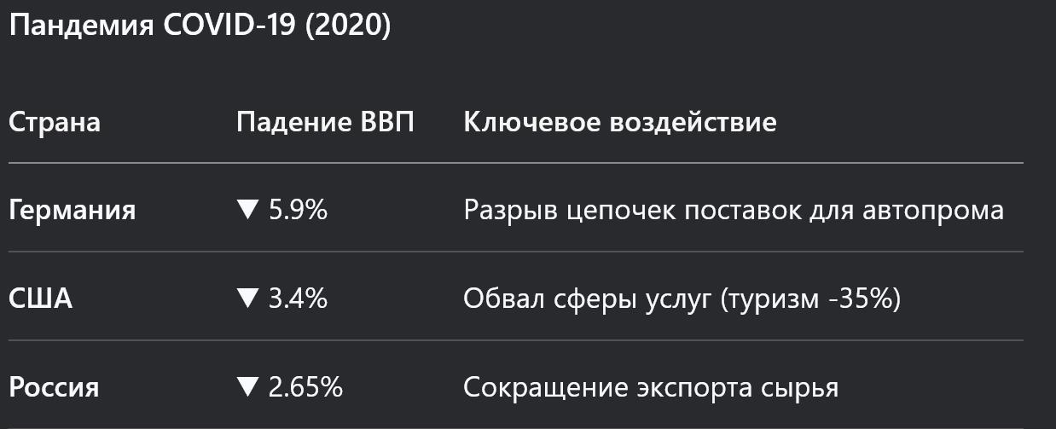Click the "Обвал сферы услуг" impact text
1056x429 pixels.
(588, 299)
